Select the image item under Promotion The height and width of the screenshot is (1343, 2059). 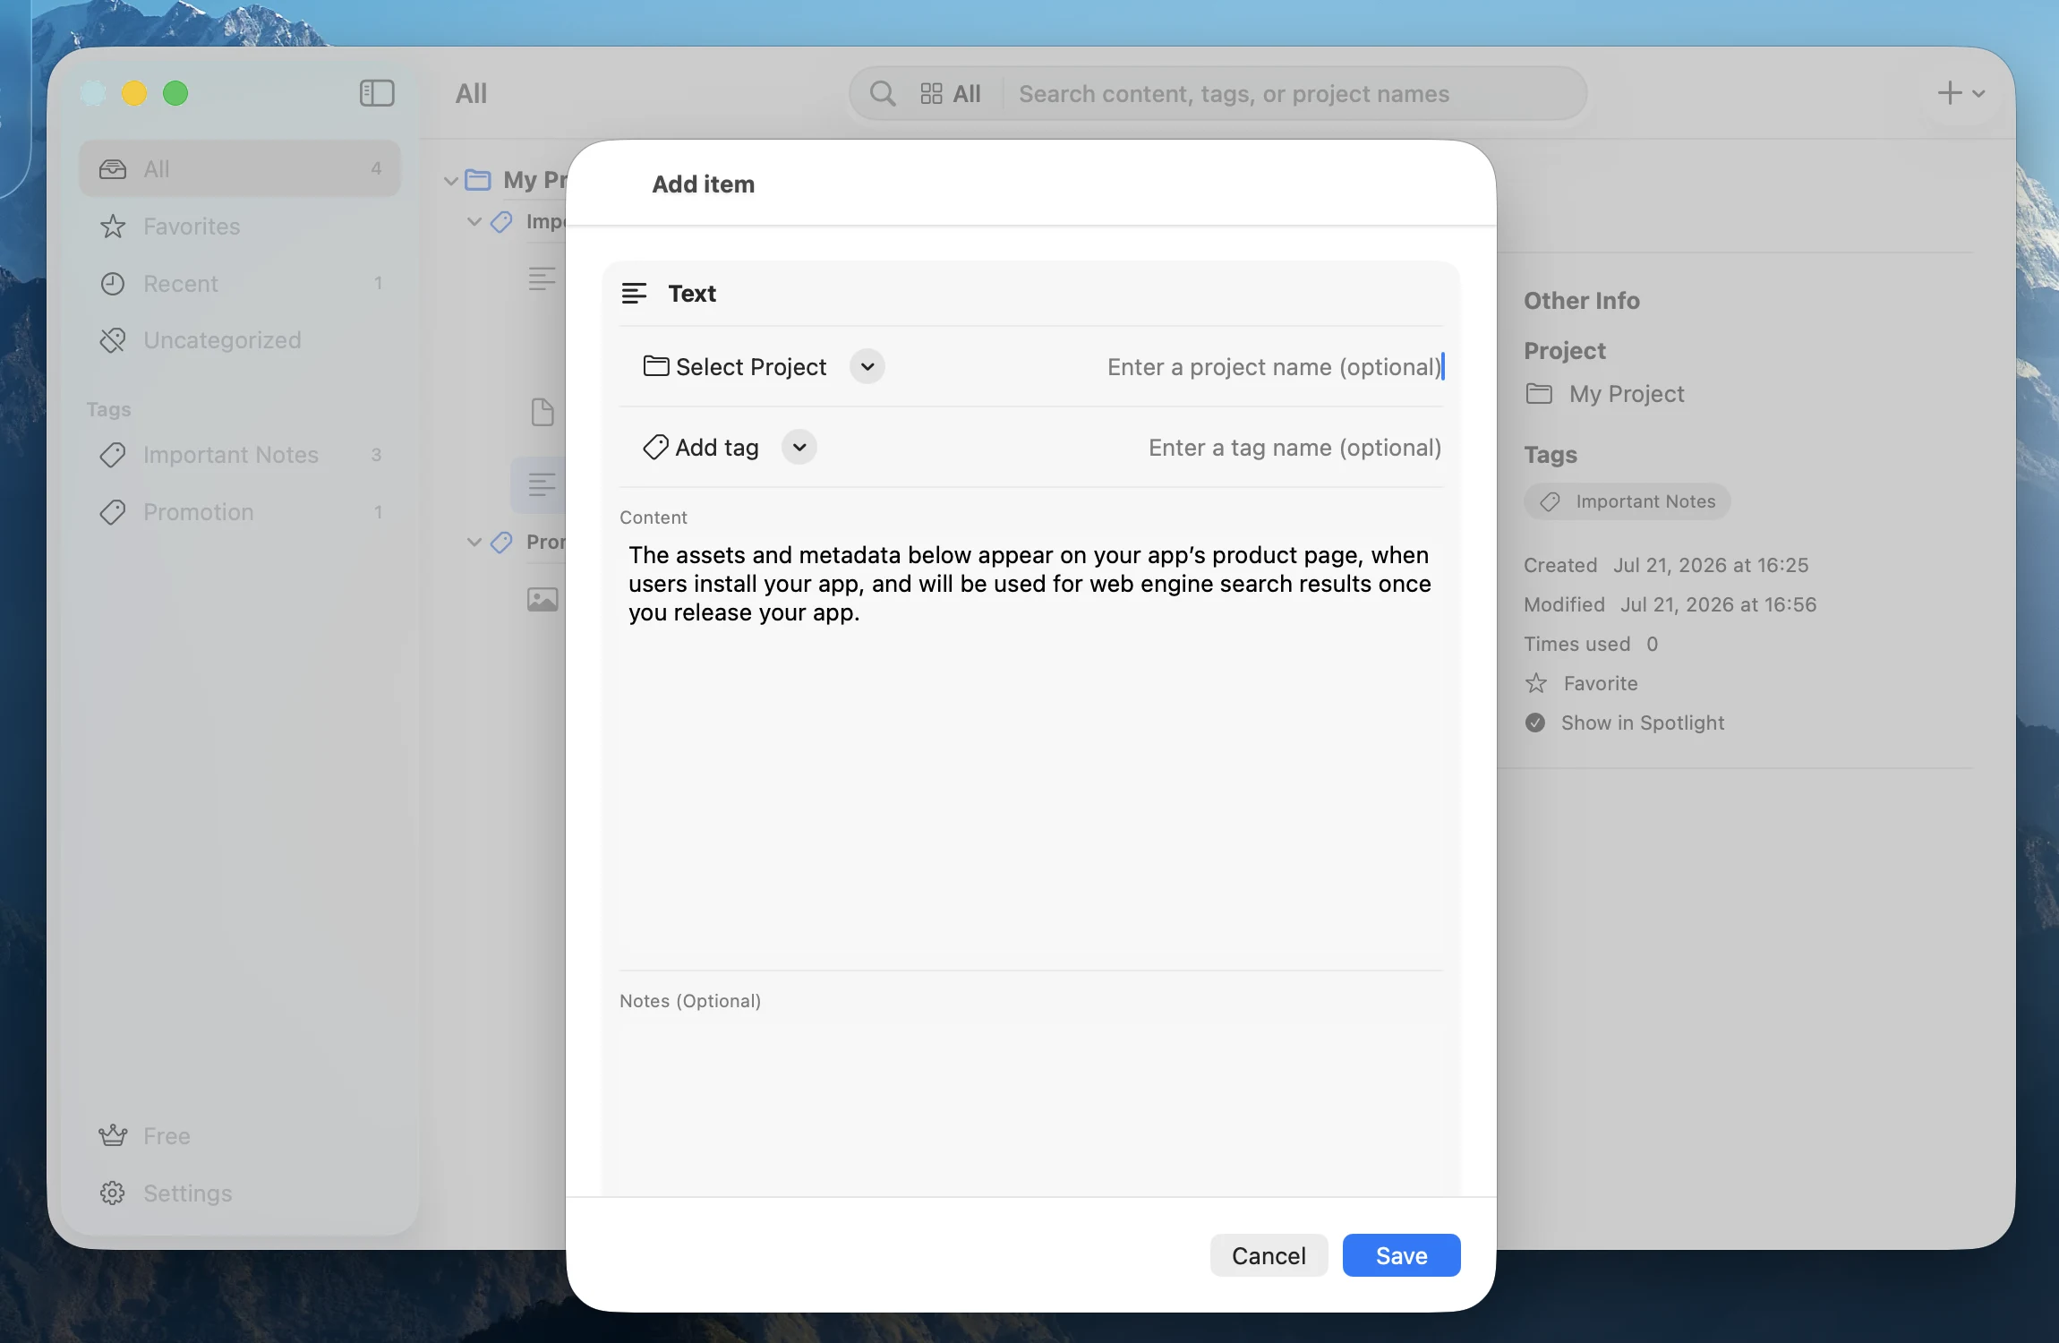pyautogui.click(x=543, y=599)
